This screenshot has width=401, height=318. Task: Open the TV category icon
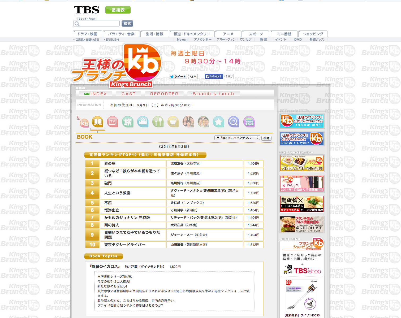[113, 122]
